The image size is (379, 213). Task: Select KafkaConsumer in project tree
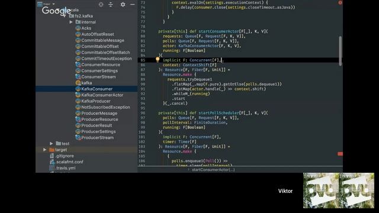[97, 89]
